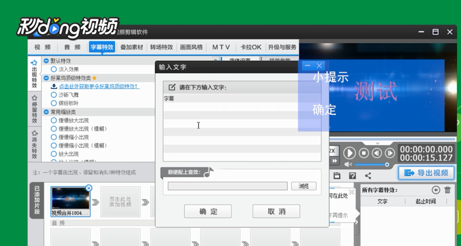Screen dimensions: 461x246
Task: Click the 导出视频 button
Action: (x=426, y=173)
